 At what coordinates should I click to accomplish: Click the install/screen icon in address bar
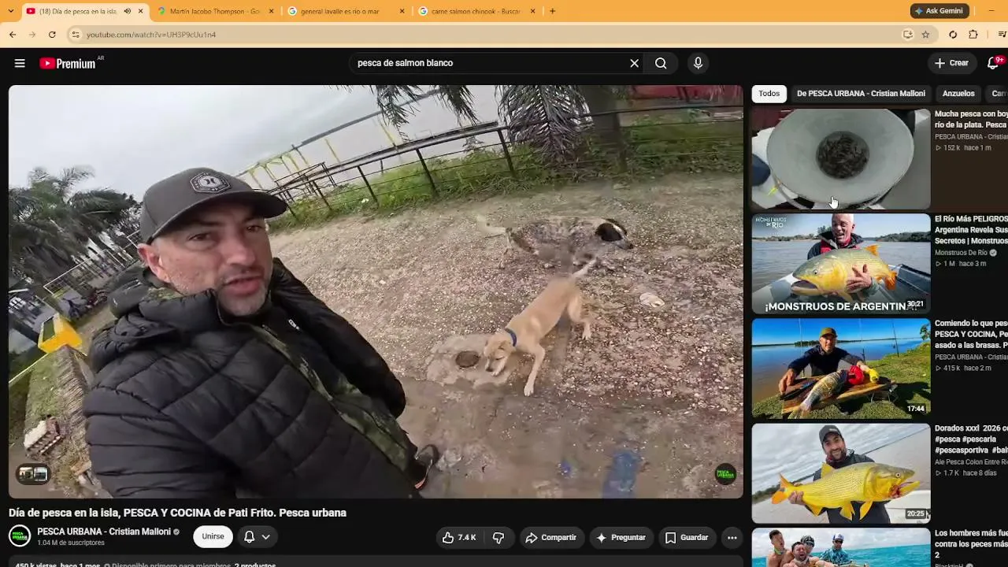pos(907,35)
